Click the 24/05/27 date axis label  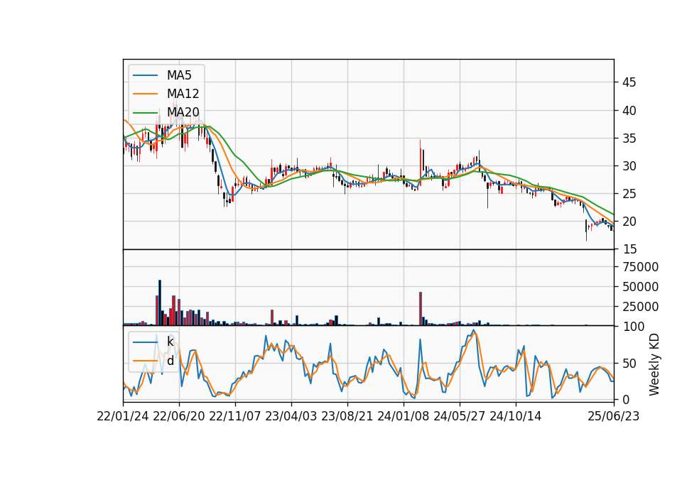460,416
